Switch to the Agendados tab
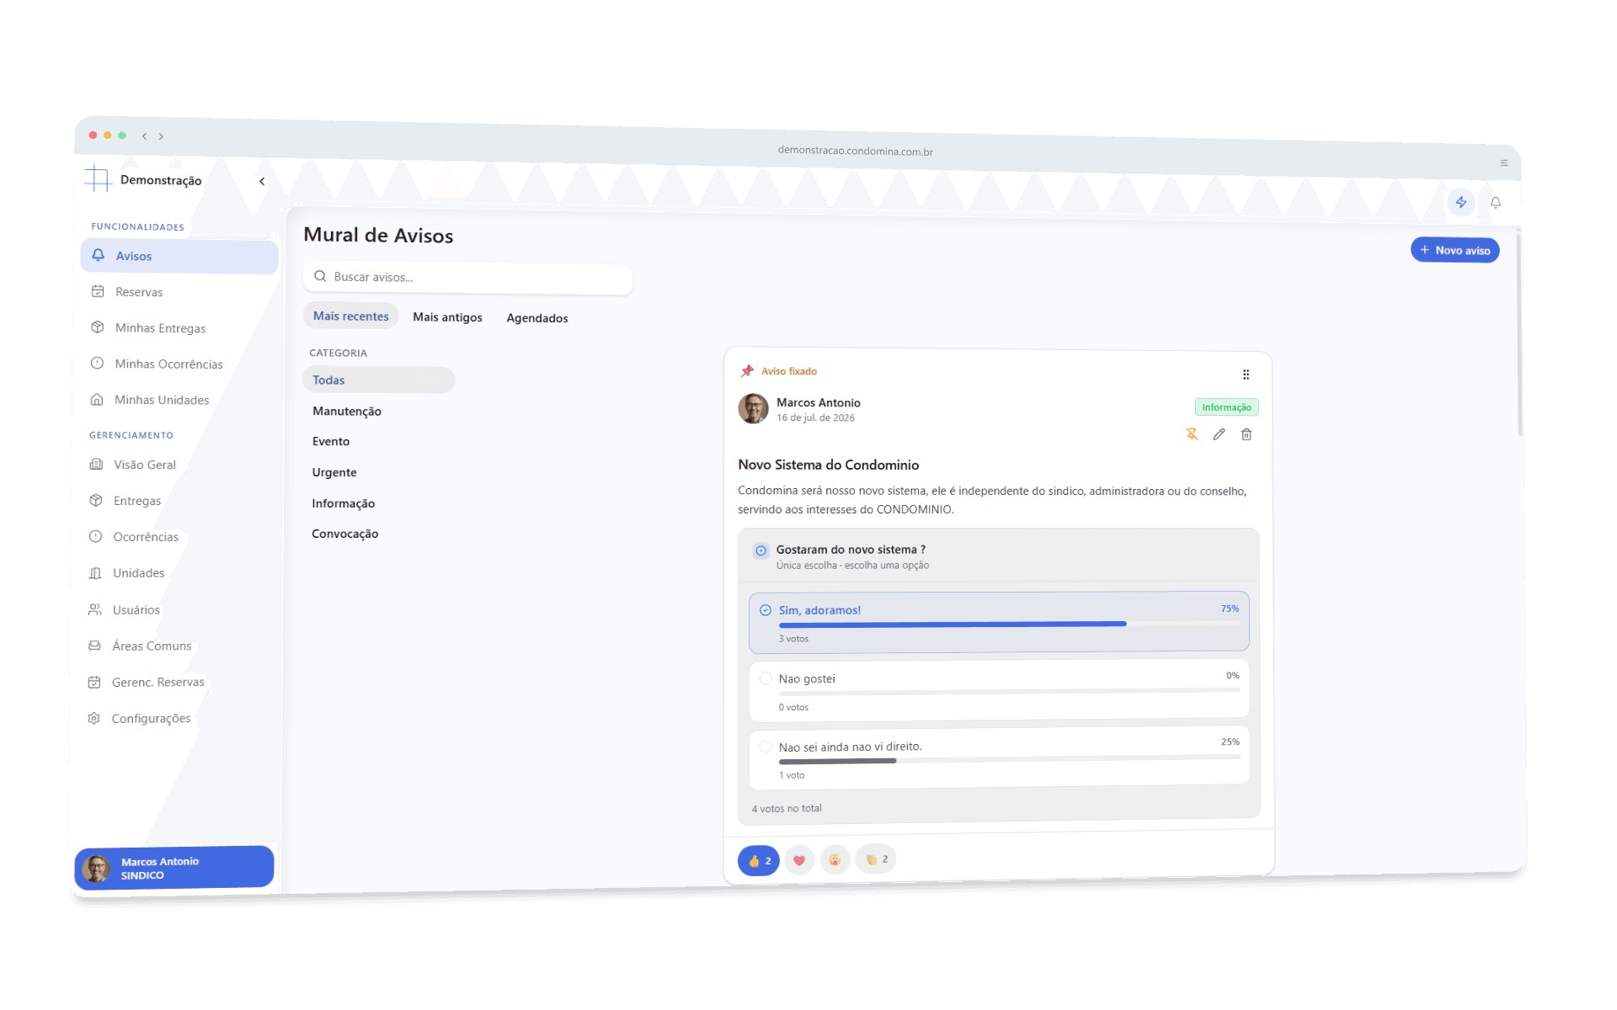This screenshot has height=1010, width=1617. [537, 318]
